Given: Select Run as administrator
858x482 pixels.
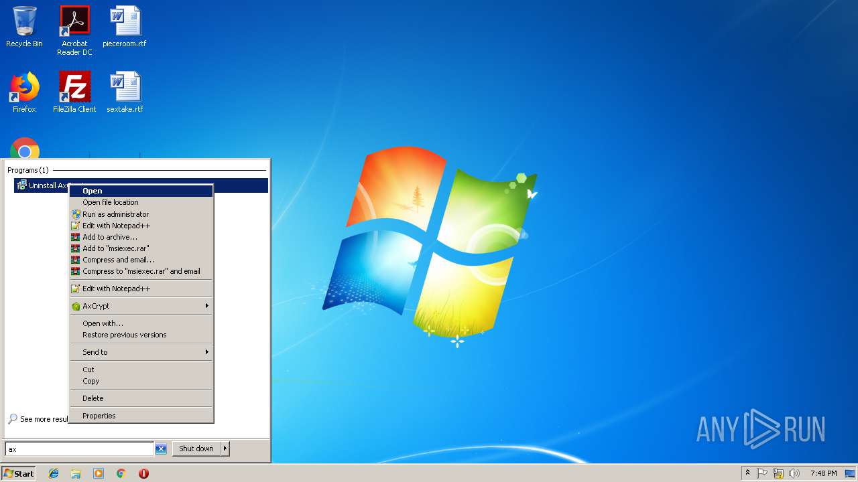Looking at the screenshot, I should [141, 214].
